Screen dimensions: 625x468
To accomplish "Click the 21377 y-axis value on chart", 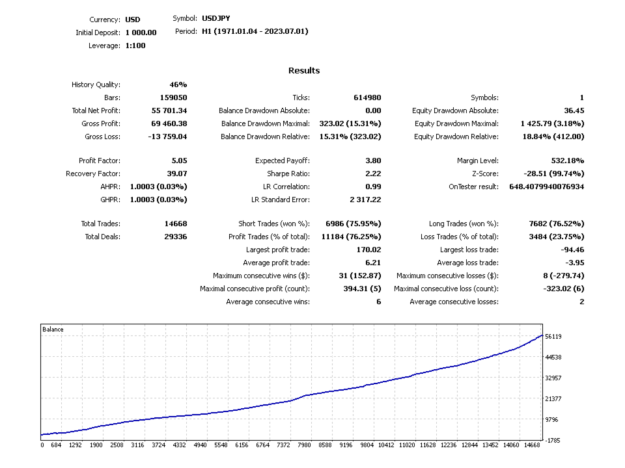I will point(553,398).
